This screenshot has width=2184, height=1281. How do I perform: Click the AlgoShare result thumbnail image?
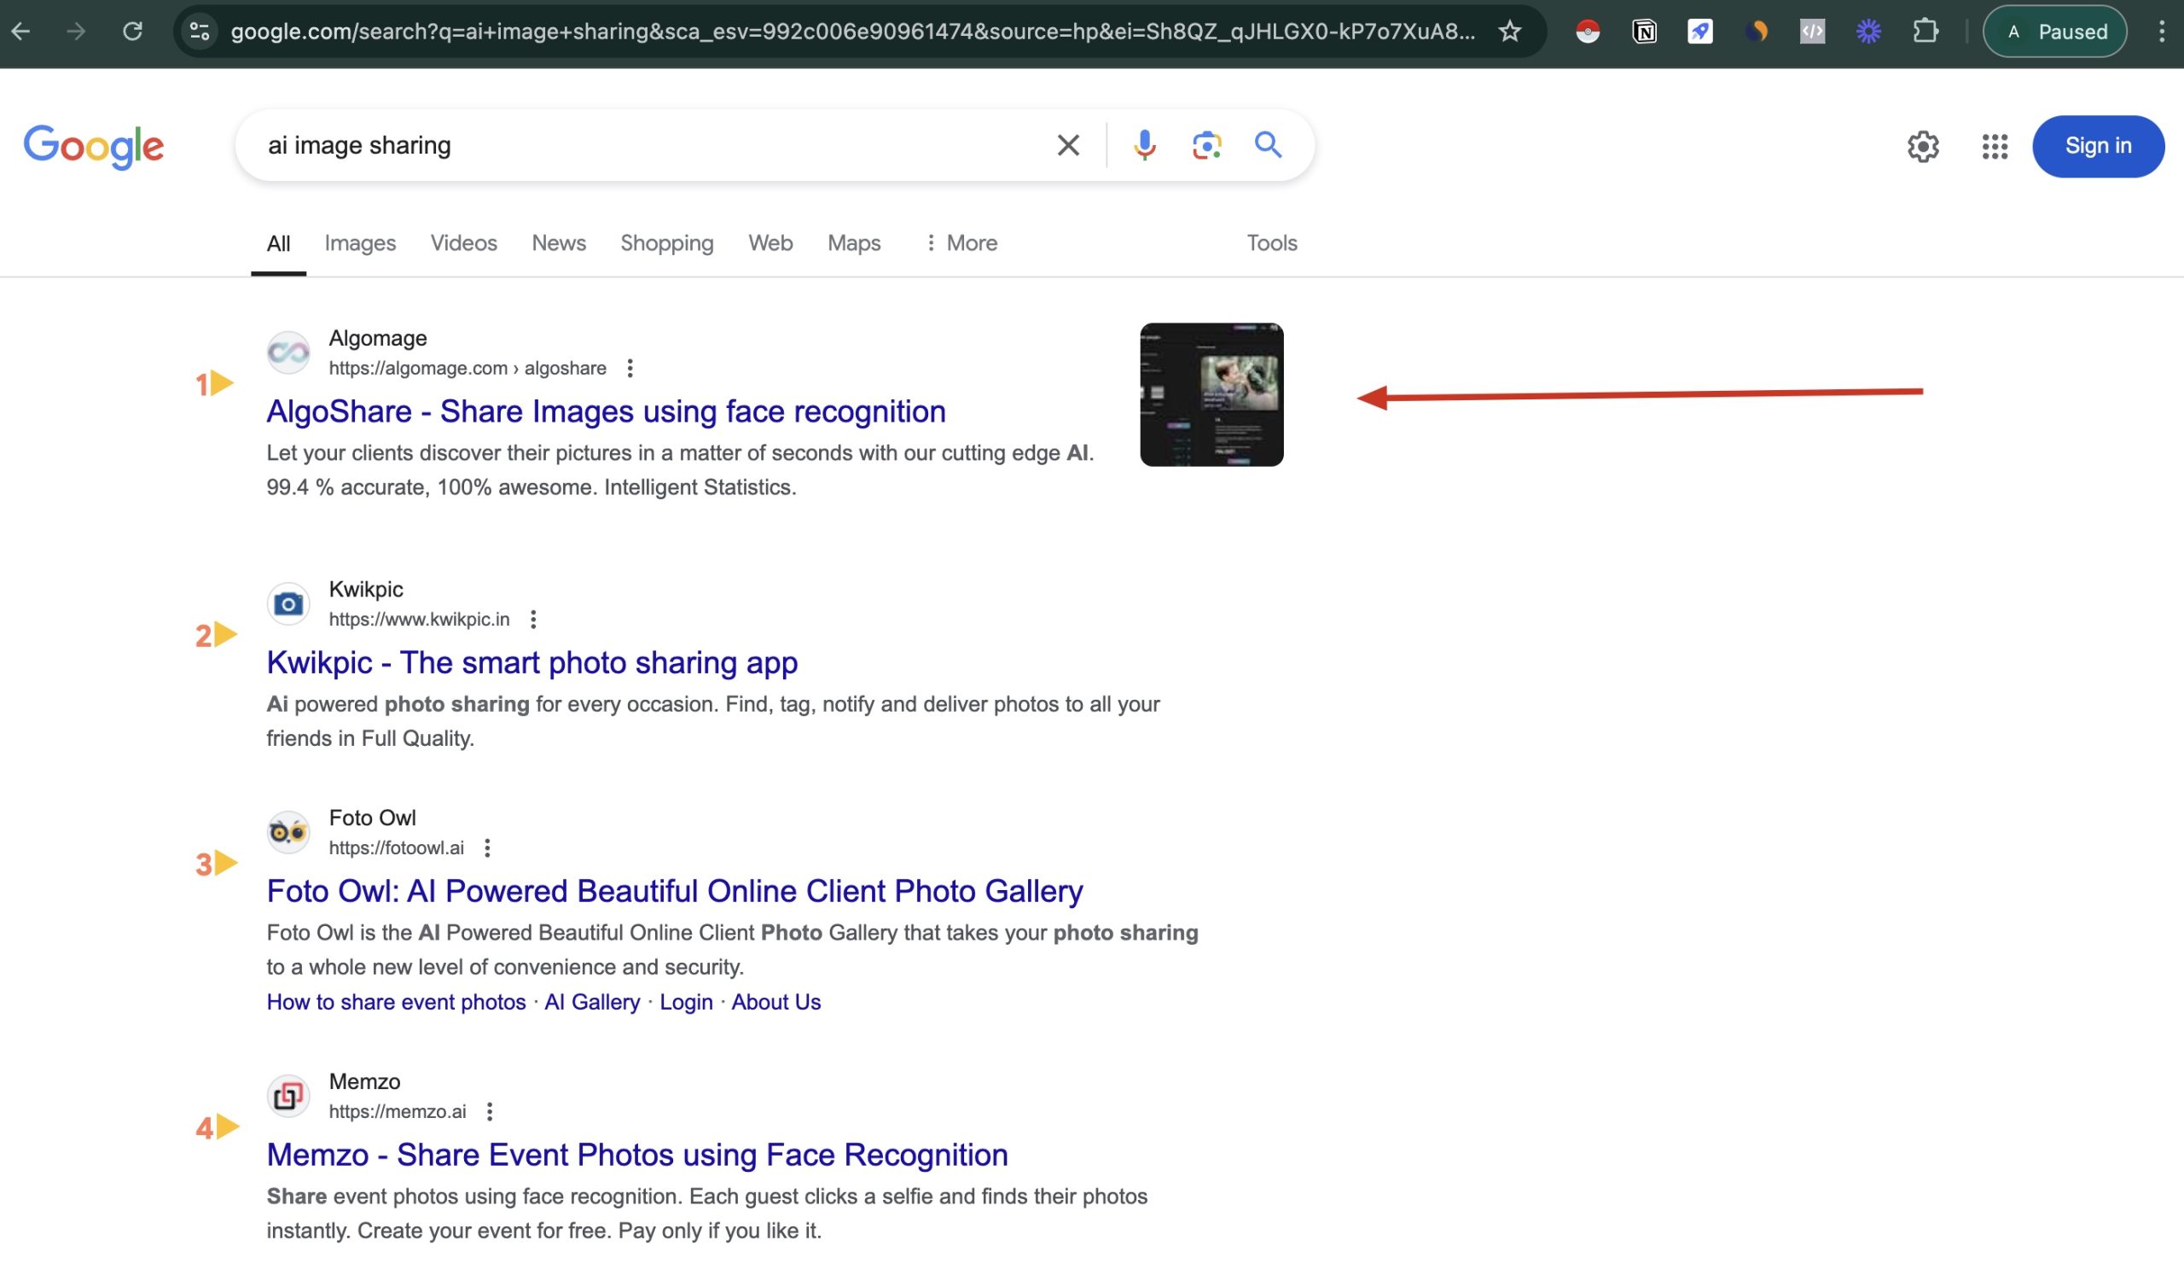coord(1211,395)
